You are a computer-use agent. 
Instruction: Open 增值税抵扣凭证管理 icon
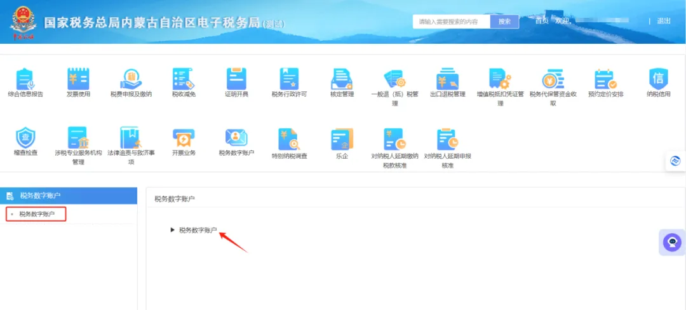500,79
